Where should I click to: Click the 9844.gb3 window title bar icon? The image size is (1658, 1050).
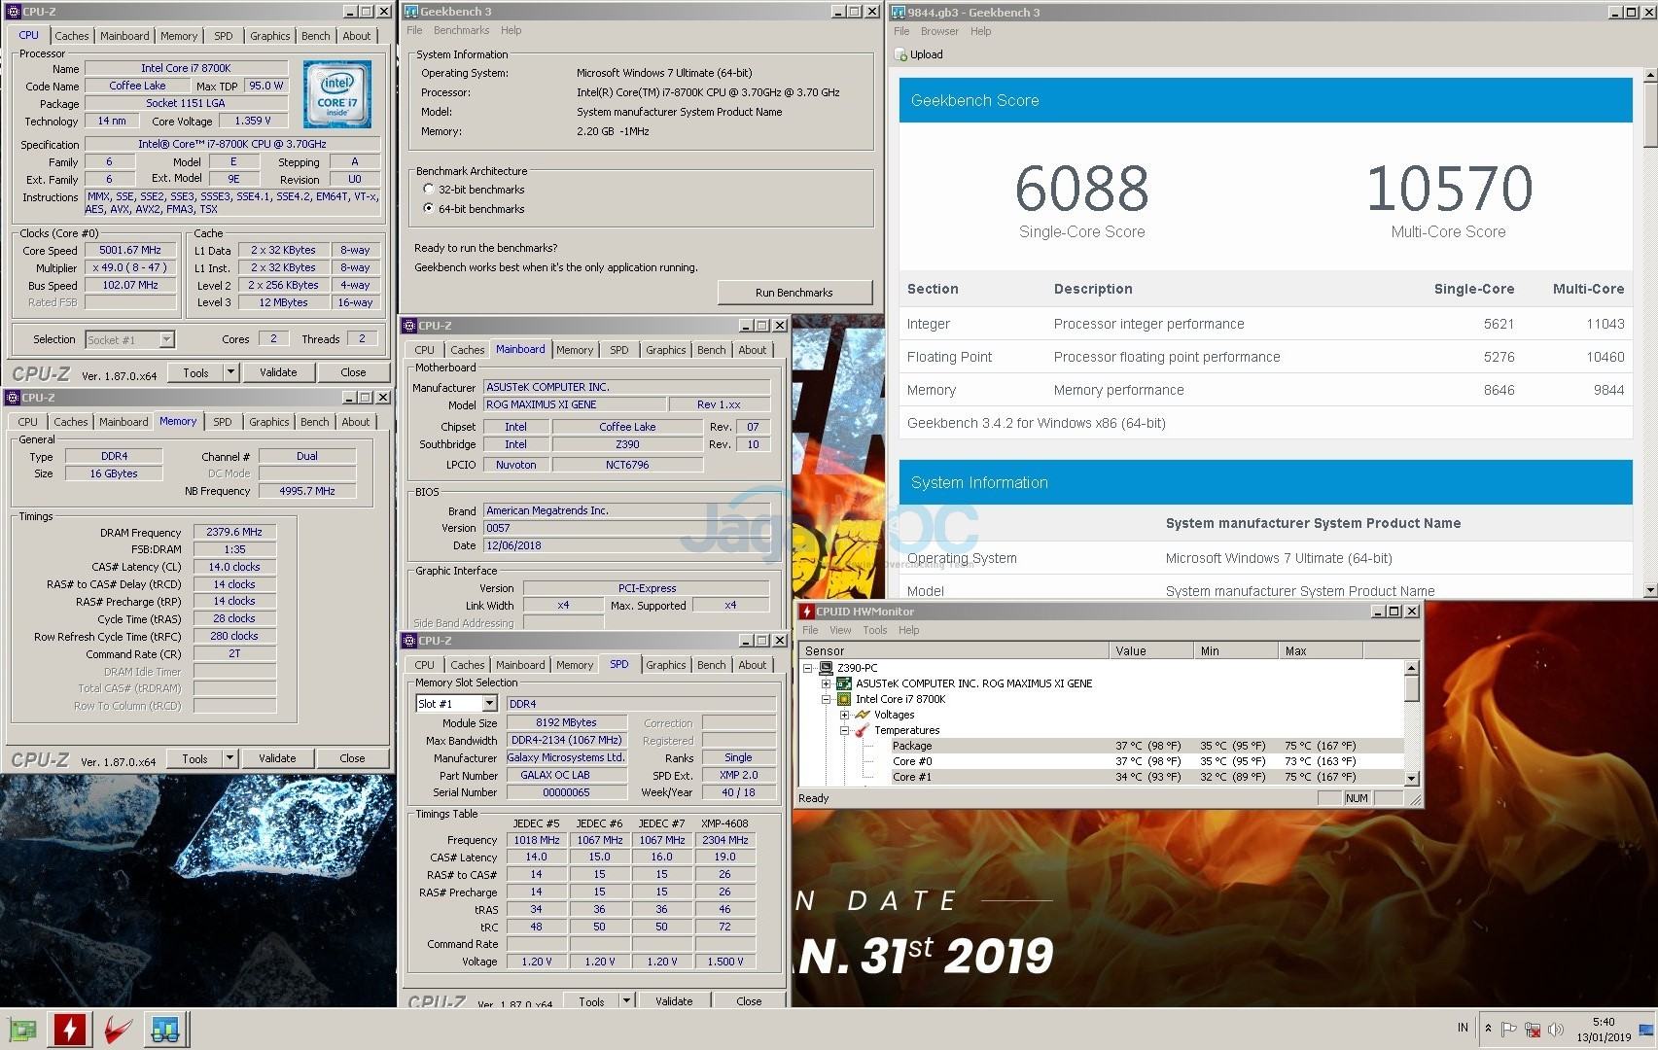click(899, 12)
